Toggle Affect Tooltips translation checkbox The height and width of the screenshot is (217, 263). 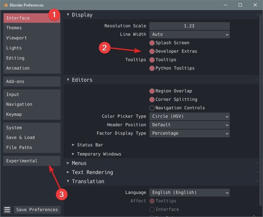click(x=152, y=201)
